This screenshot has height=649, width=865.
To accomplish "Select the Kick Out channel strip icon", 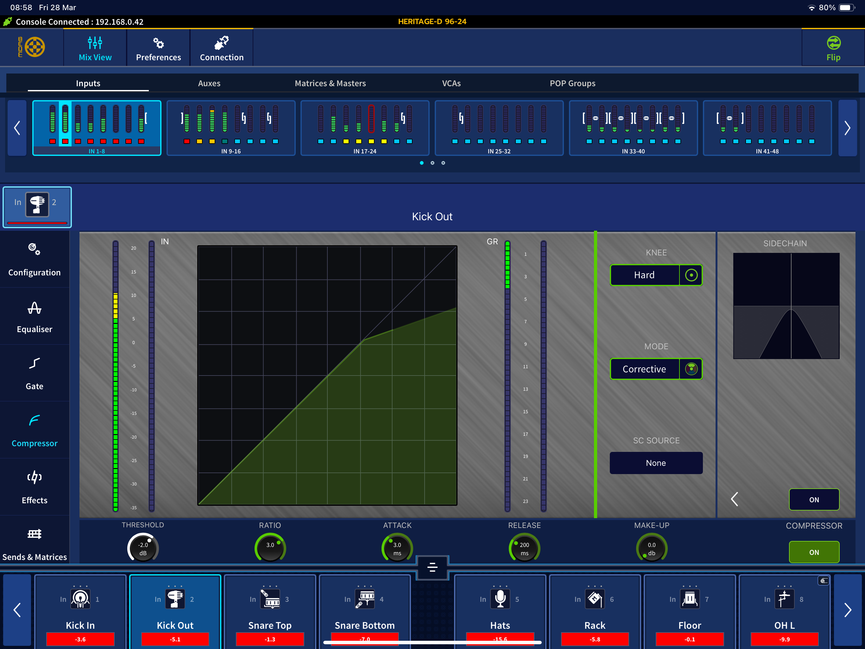I will [x=175, y=599].
